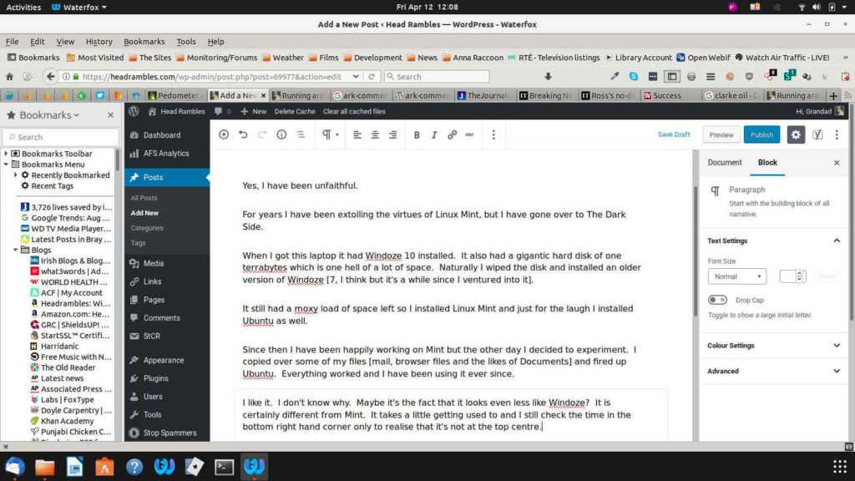Open Khan Academy bookmark
The image size is (855, 481).
(67, 421)
